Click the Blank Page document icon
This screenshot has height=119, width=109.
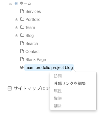click(x=22, y=59)
